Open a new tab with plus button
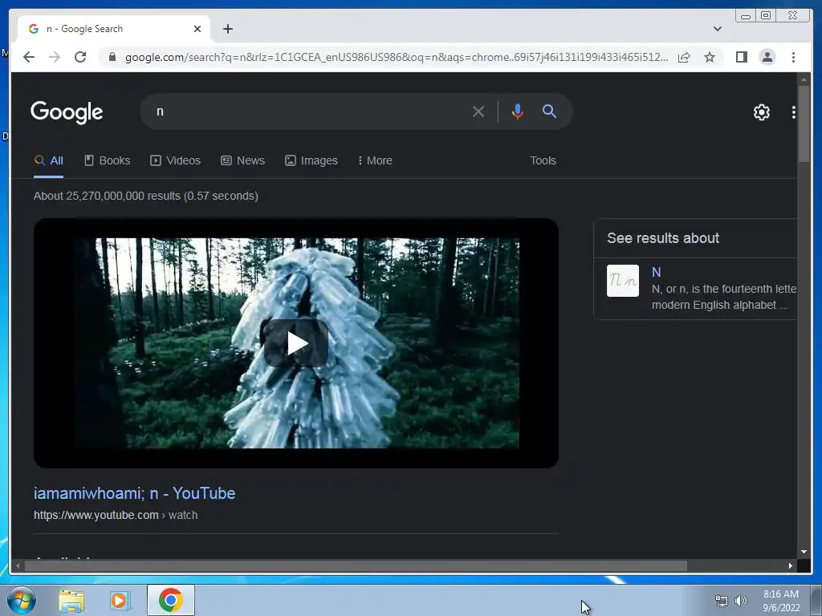Image resolution: width=822 pixels, height=616 pixels. point(227,29)
